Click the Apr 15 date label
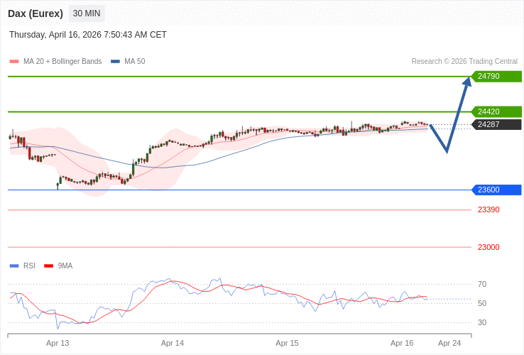This screenshot has width=524, height=355. [287, 343]
